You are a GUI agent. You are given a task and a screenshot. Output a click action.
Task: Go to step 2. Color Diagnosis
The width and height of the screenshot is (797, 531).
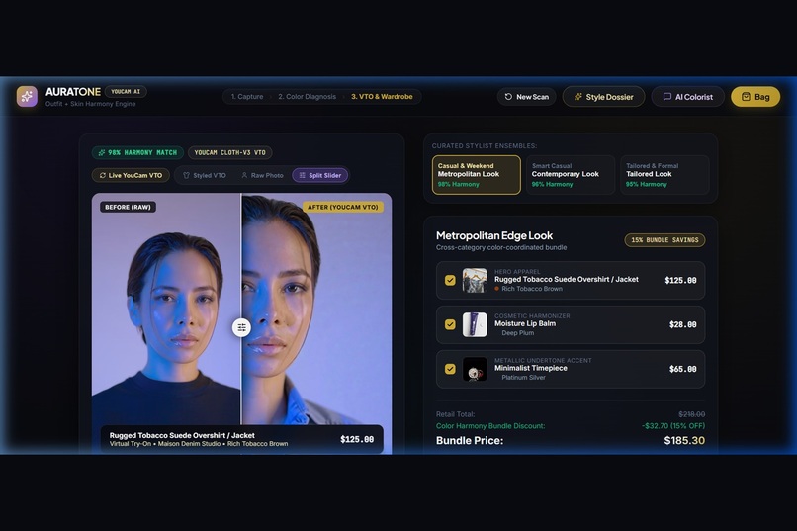click(307, 97)
